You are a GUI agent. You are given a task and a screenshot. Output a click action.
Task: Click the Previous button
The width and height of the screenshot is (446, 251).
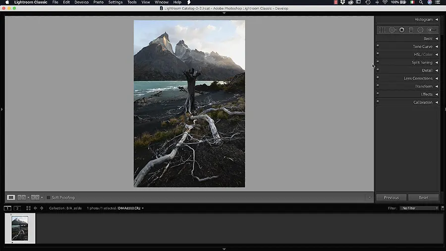391,197
